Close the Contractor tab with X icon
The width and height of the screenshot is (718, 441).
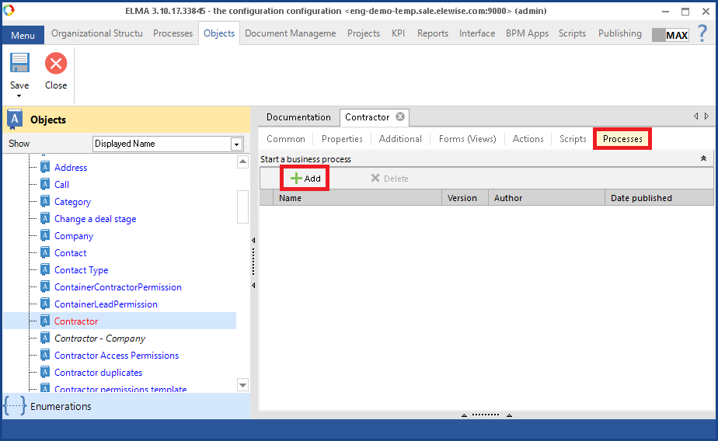[x=400, y=117]
